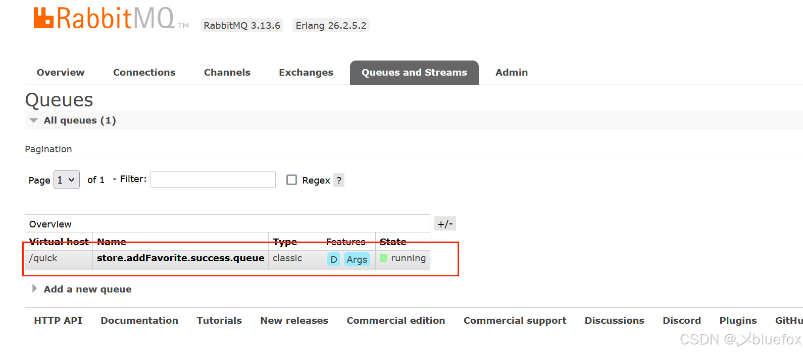Click the Erlang 26.2.5.2 version label
This screenshot has width=803, height=353.
pyautogui.click(x=331, y=25)
